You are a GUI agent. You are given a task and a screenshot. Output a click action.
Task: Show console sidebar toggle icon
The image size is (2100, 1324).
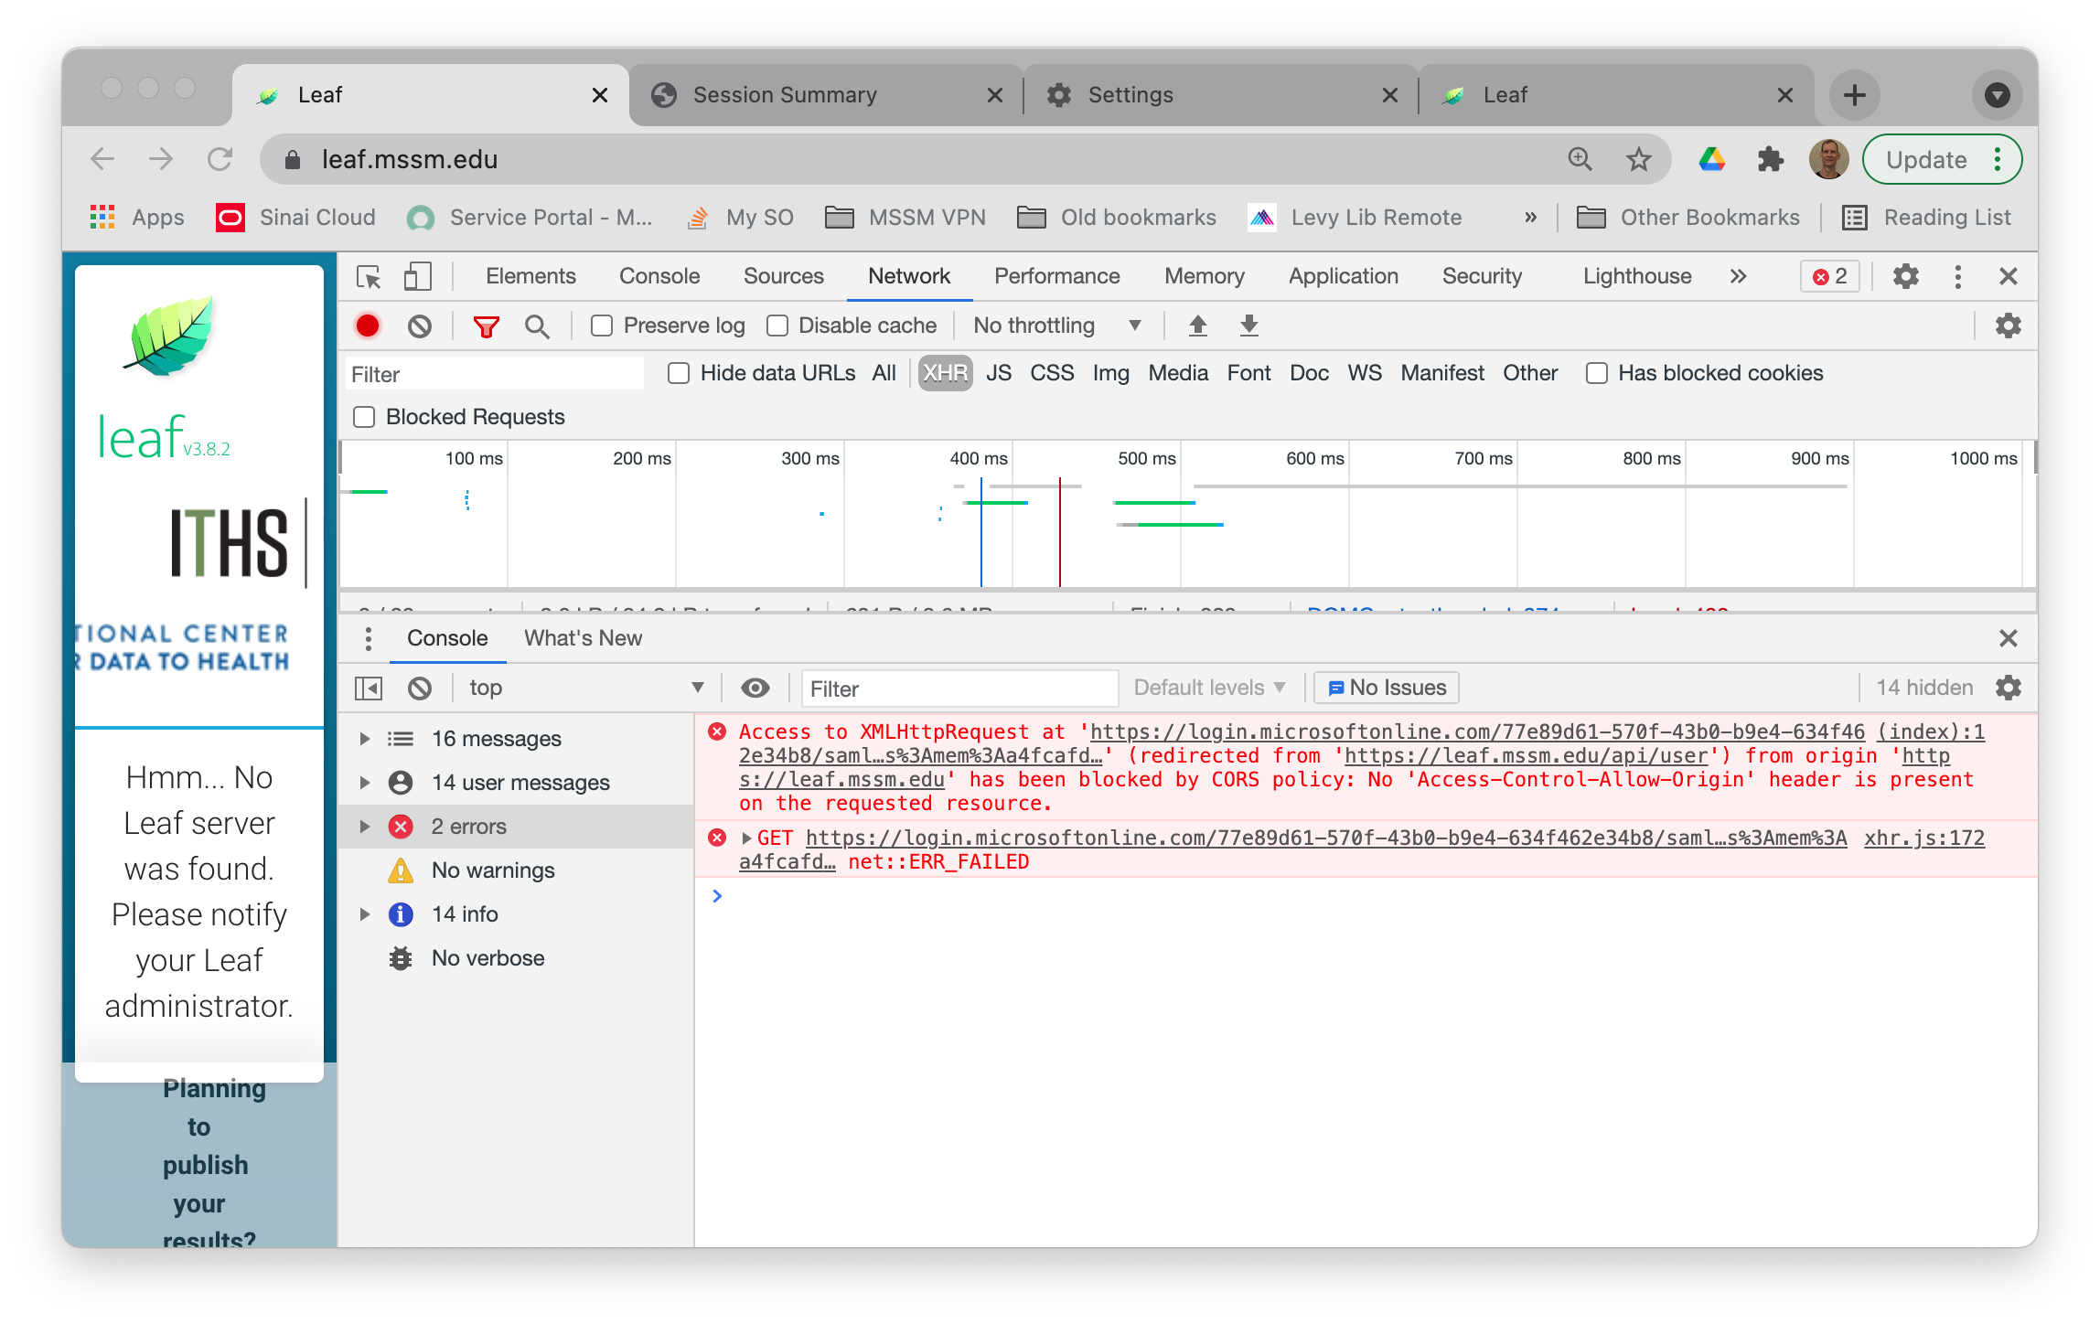369,688
